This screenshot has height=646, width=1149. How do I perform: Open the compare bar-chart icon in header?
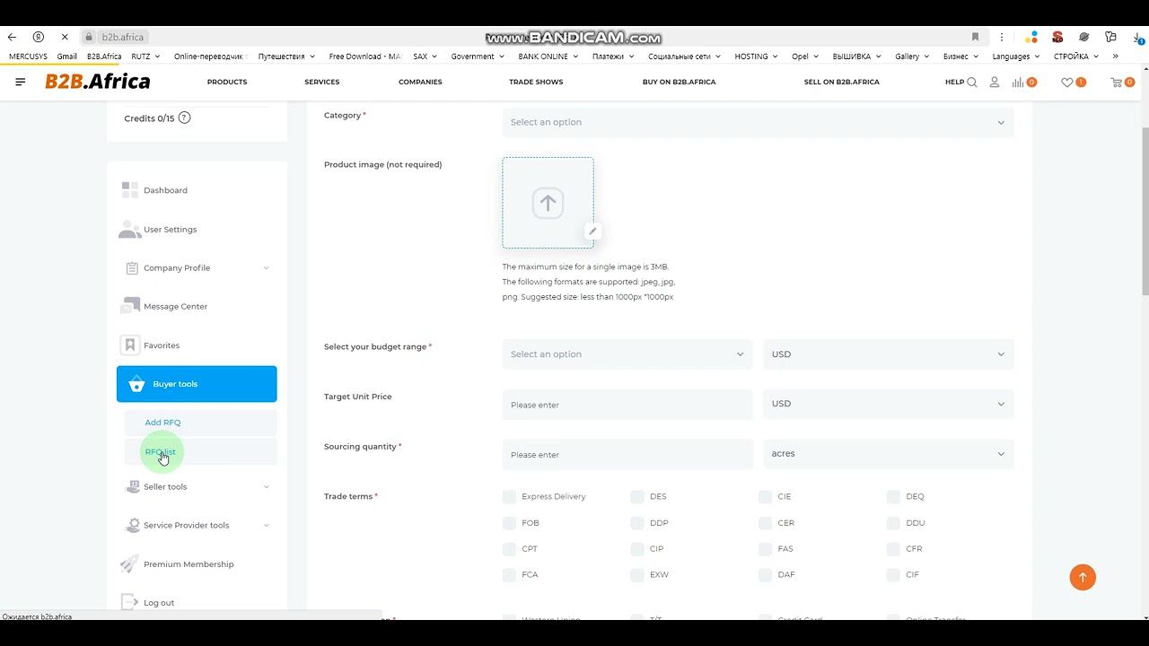click(1018, 83)
